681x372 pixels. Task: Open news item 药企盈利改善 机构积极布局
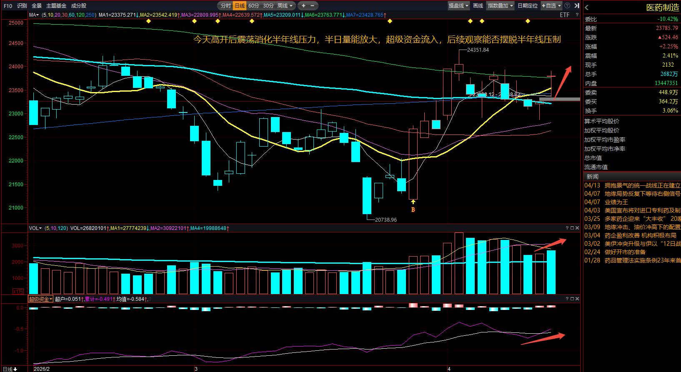coord(640,235)
